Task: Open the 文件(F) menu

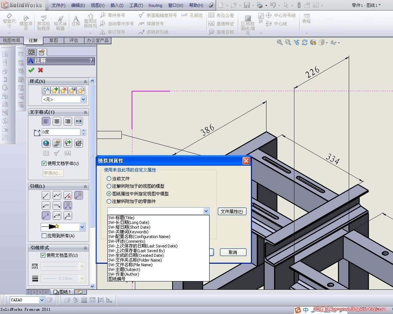Action: (x=58, y=5)
